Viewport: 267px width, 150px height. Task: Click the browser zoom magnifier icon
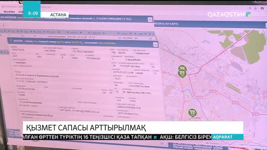pos(250,8)
